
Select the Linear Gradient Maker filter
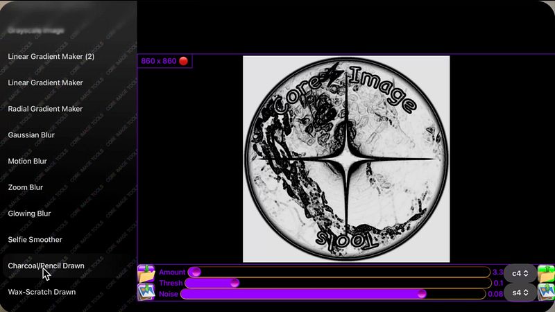coord(45,83)
